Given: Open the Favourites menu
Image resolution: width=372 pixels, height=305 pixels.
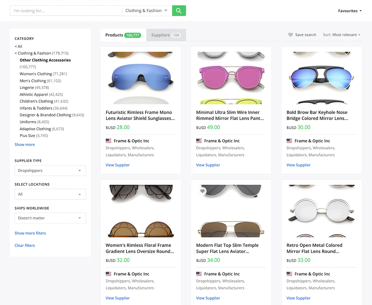Looking at the screenshot, I should [x=350, y=11].
